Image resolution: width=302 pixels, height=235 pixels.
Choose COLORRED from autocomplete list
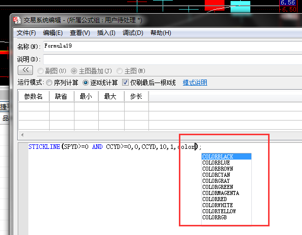[226, 199]
